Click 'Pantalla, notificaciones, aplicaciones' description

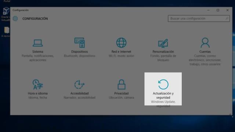(37, 58)
